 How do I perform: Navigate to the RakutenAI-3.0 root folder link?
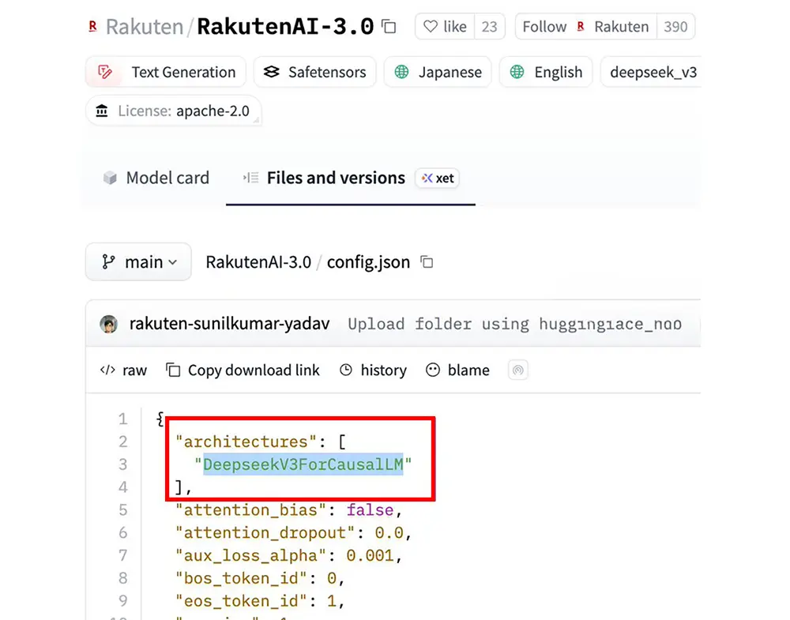pos(258,262)
